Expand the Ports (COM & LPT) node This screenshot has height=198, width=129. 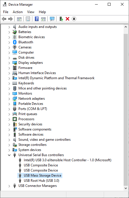[x=9, y=109]
